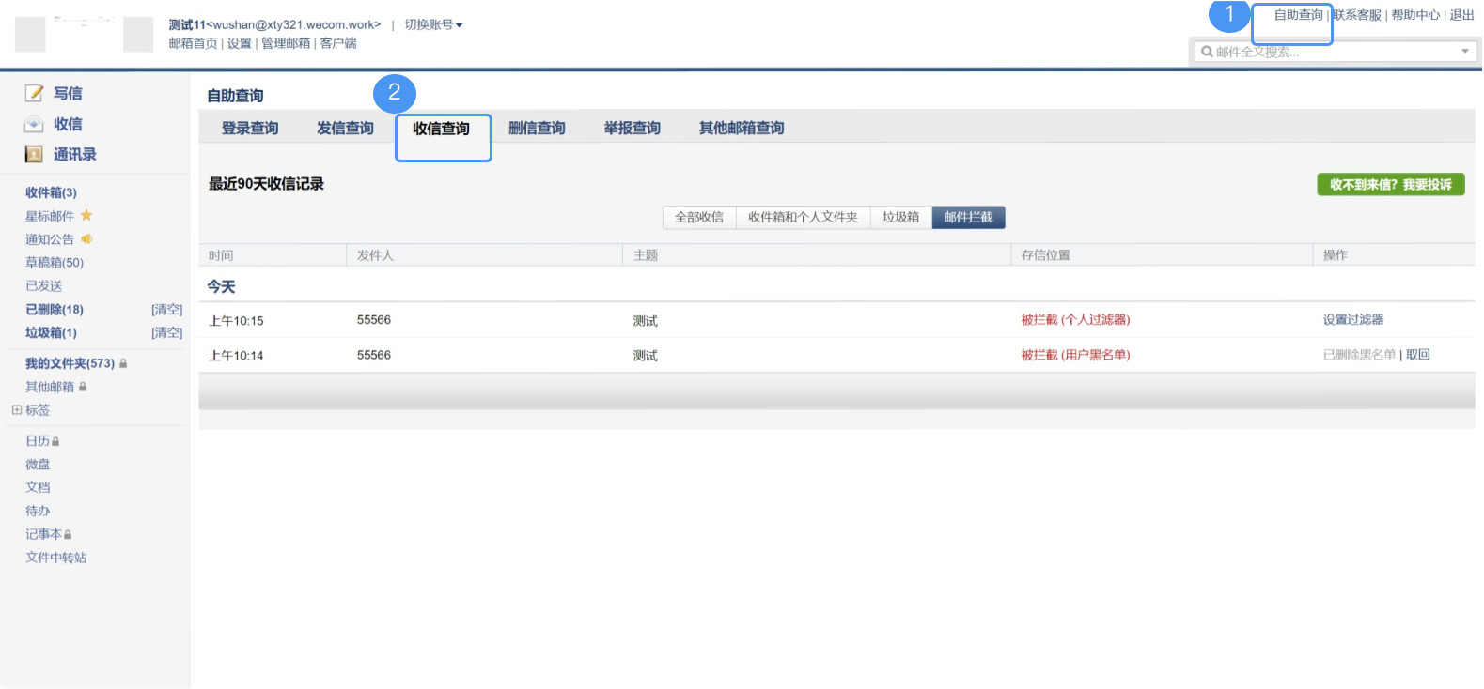Switch to the 登录查询 tab
Image resolution: width=1484 pixels, height=689 pixels.
(x=250, y=129)
